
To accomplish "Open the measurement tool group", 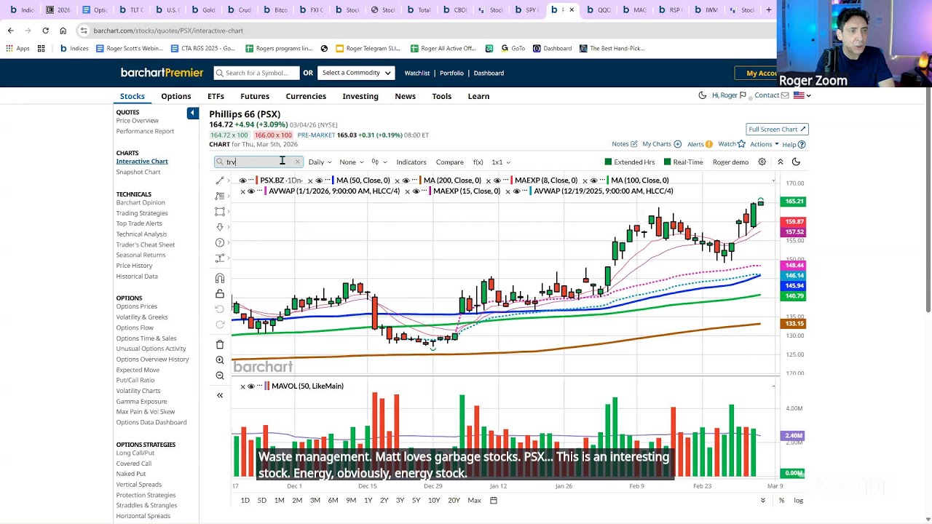I will click(220, 258).
